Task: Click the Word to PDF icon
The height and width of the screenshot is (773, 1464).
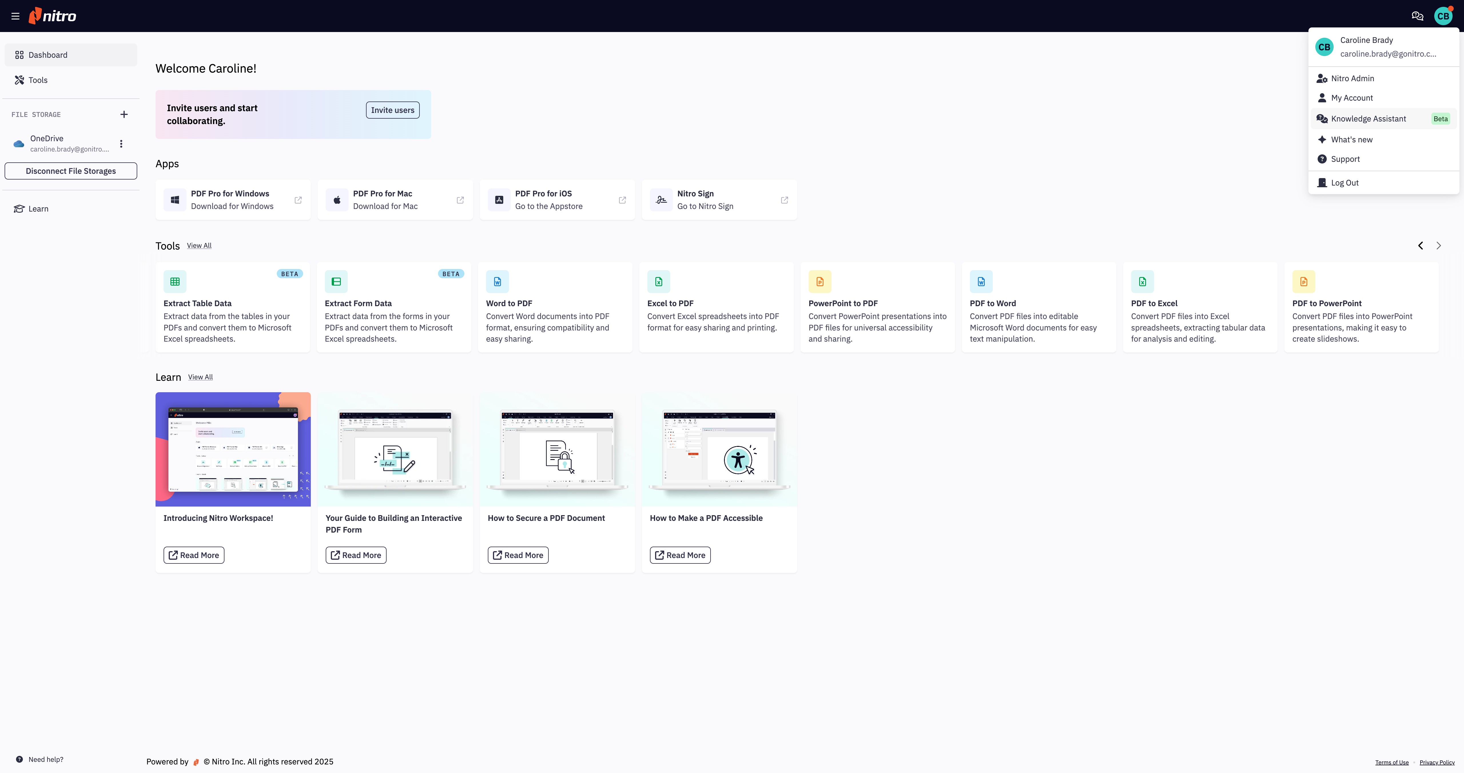Action: coord(497,281)
